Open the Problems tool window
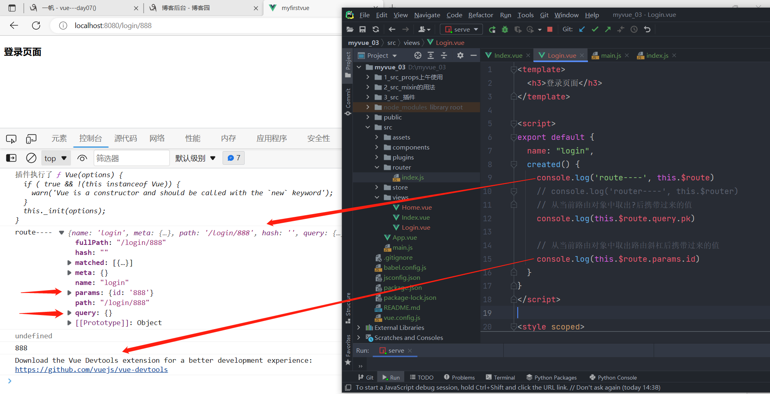 (459, 378)
